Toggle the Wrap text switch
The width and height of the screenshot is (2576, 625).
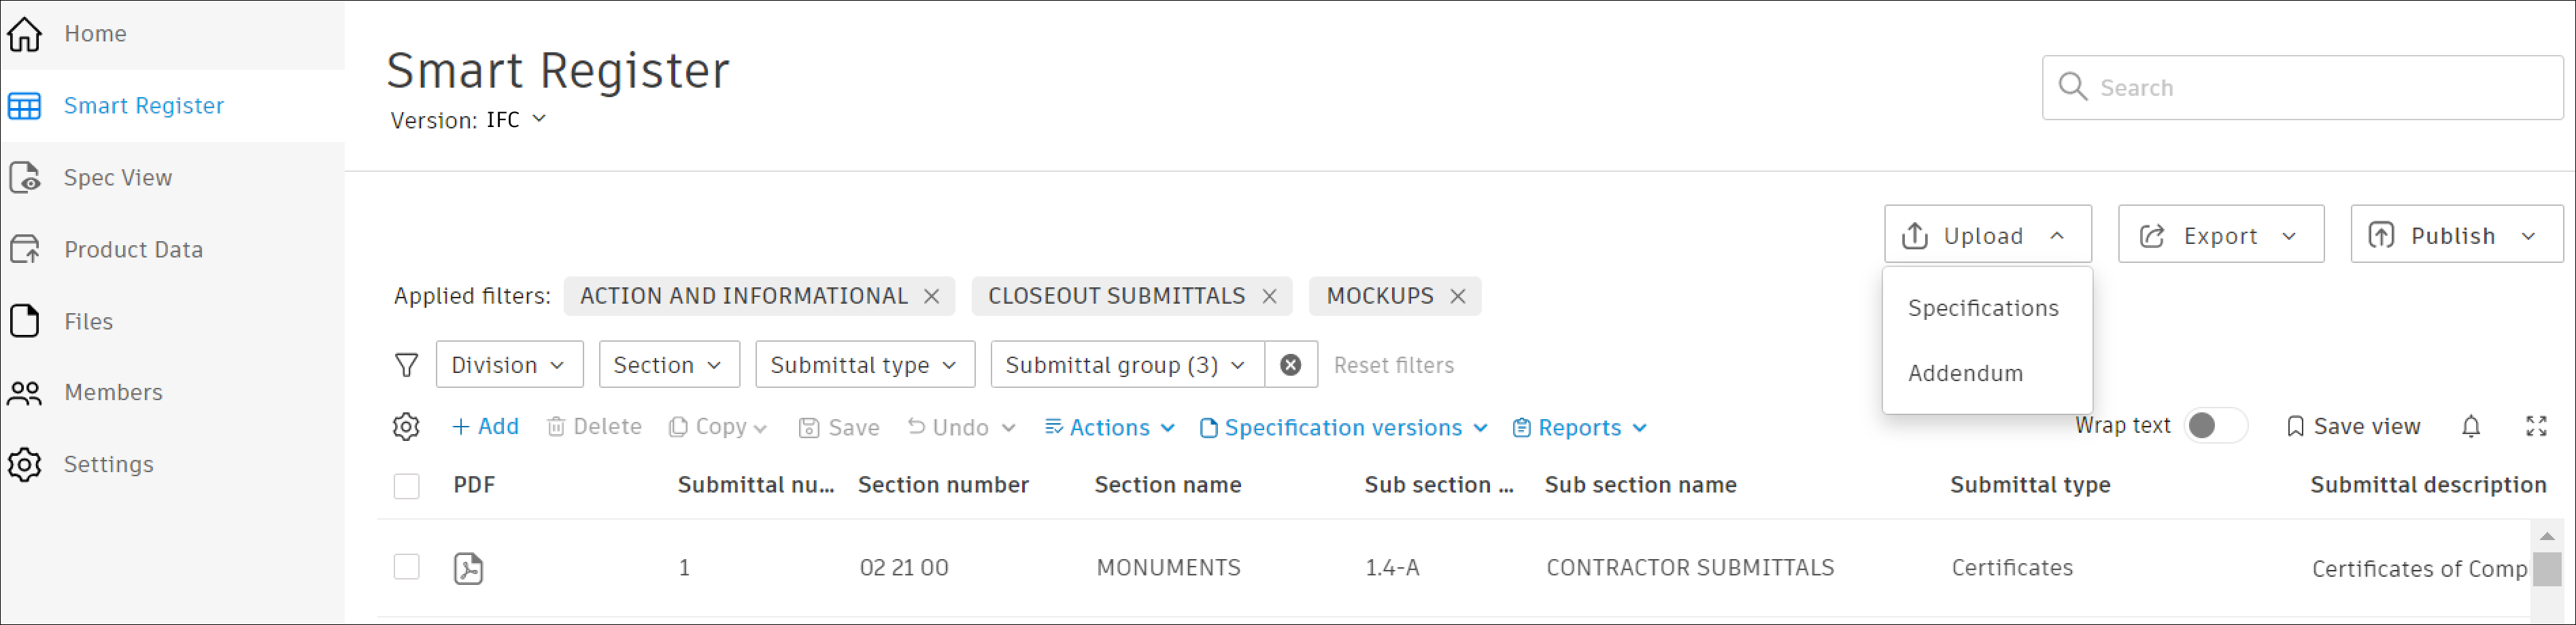coord(2214,427)
